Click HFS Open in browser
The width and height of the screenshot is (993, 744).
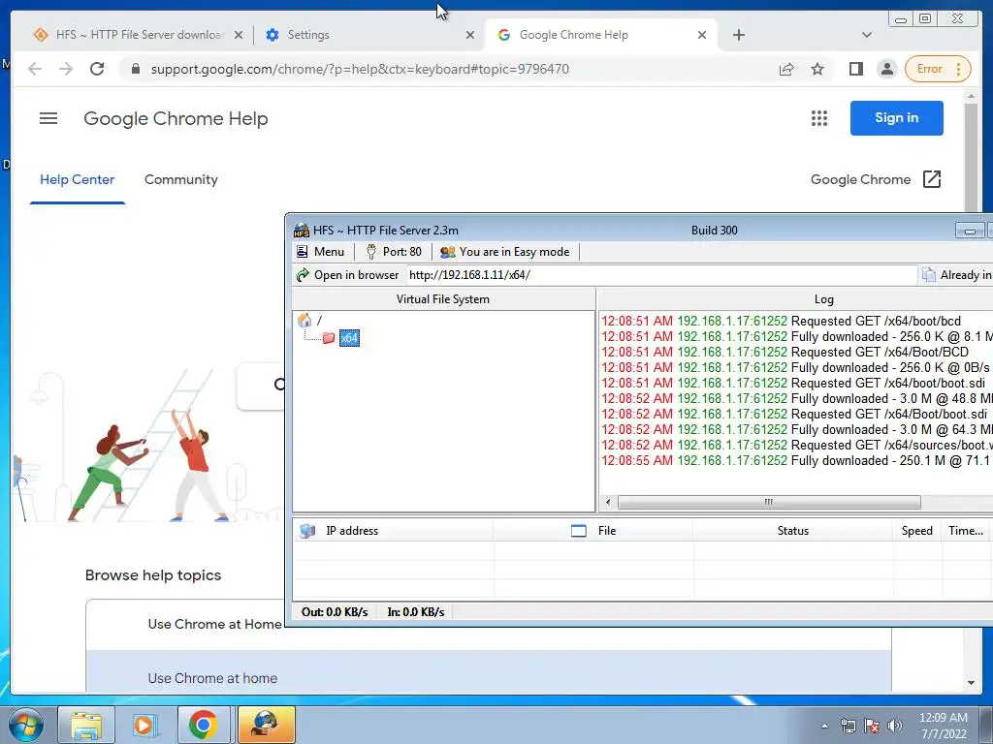pyautogui.click(x=348, y=275)
